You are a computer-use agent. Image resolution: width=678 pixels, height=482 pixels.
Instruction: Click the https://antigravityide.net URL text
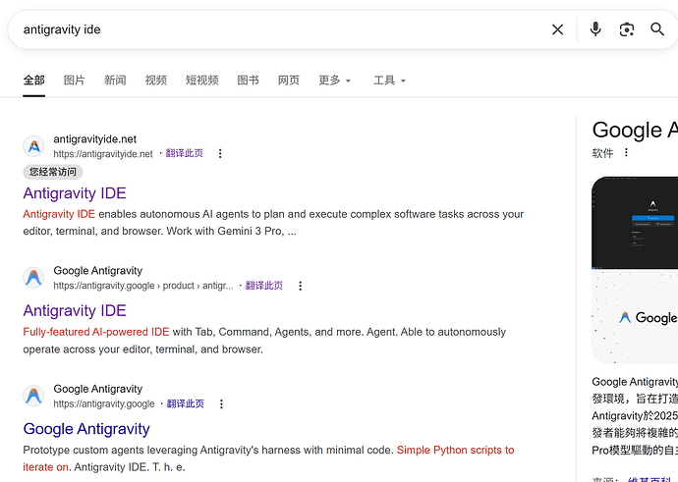coord(103,154)
